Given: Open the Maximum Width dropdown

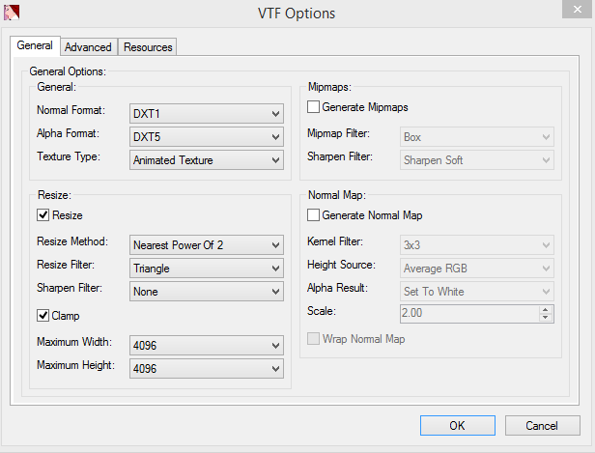Looking at the screenshot, I should pos(207,345).
